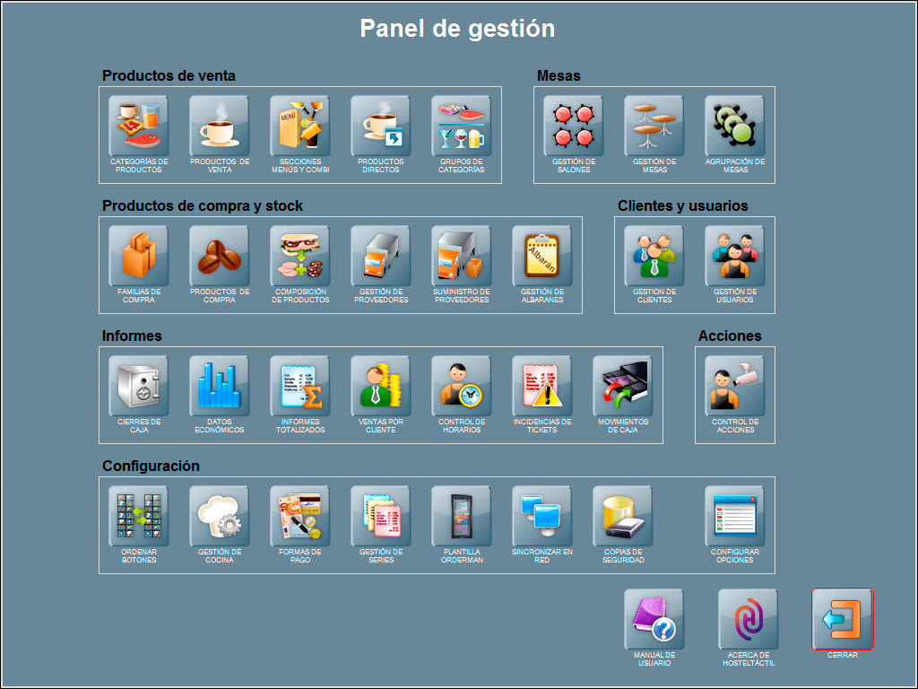Click the Productos de Compra coffee beans icon
Screen dimensions: 918x689
click(219, 256)
